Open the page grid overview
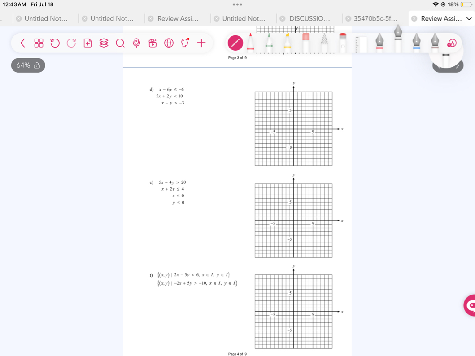Viewport: 475px width, 356px height. [x=39, y=43]
